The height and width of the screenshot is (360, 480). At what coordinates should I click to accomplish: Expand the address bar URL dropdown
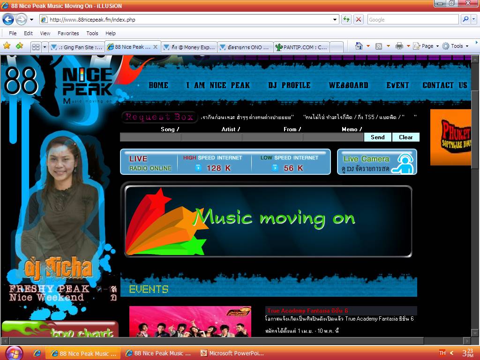tap(335, 20)
